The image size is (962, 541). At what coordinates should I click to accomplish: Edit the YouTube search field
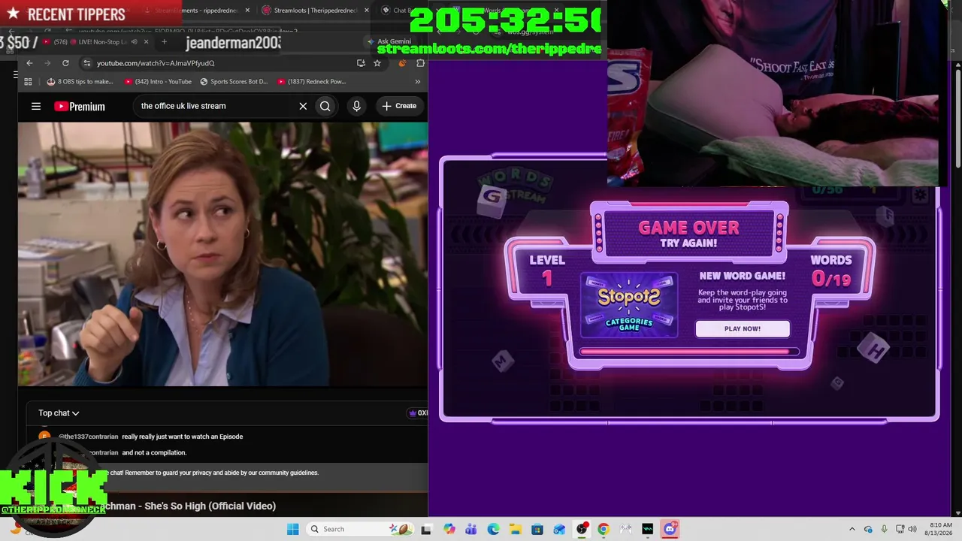(x=216, y=106)
